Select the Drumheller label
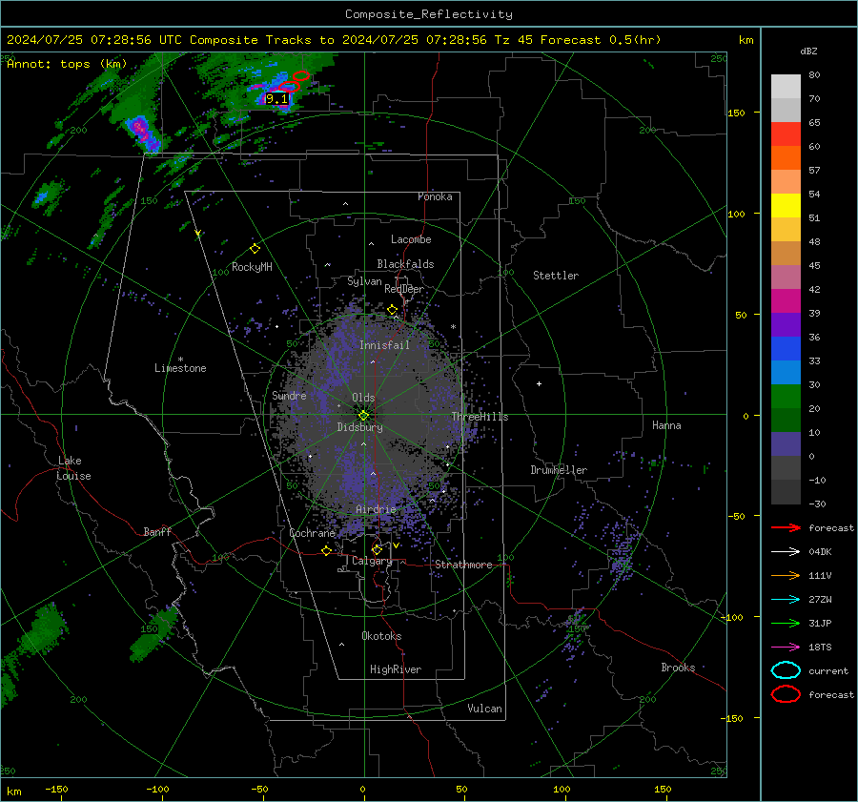Viewport: 858px width, 802px height. pos(559,470)
